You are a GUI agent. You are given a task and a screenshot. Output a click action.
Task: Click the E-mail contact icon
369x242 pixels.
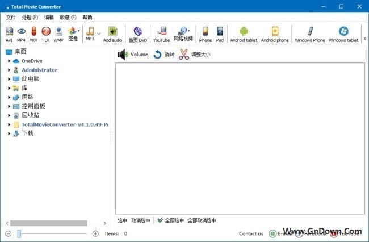[272, 233]
